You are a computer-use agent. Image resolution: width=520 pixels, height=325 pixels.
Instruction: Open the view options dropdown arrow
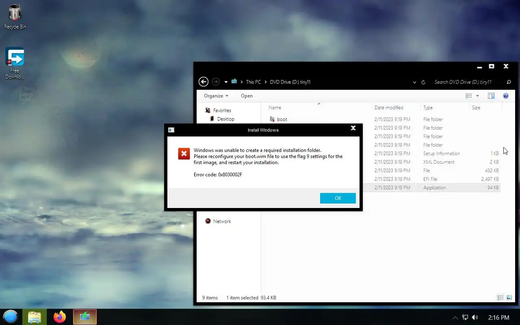coord(477,96)
